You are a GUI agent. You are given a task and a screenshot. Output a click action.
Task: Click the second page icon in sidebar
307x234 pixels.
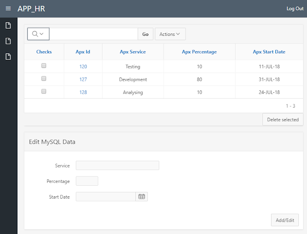click(x=8, y=41)
